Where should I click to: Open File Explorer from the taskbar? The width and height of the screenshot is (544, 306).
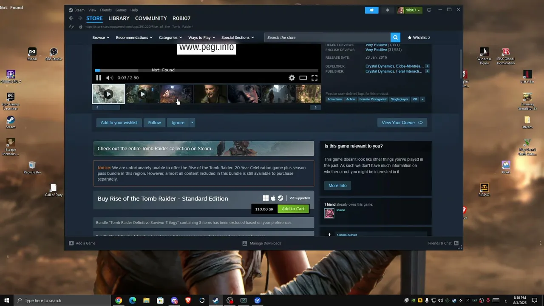pyautogui.click(x=146, y=300)
